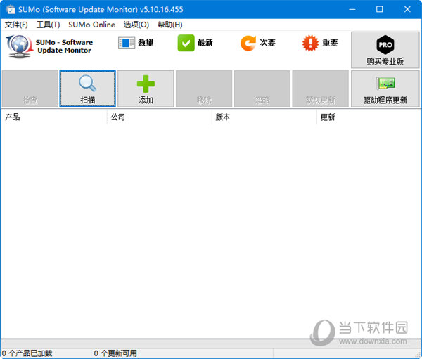Click the 扫描 scan button with magnifier
This screenshot has width=422, height=359.
(87, 89)
